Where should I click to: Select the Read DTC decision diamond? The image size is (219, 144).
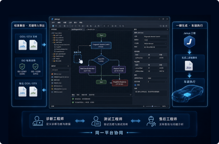pos(101,60)
